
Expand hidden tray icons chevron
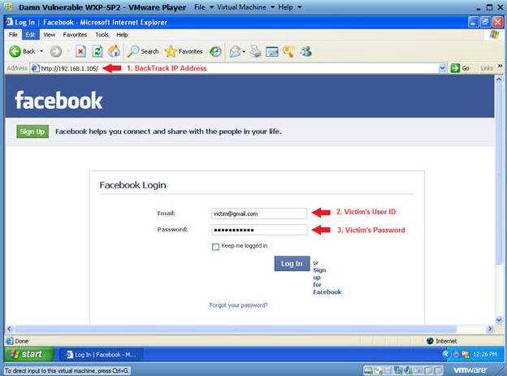(446, 354)
